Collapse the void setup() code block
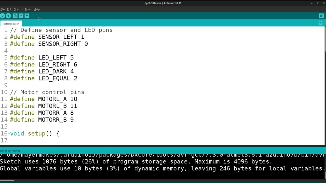 (x=9, y=133)
